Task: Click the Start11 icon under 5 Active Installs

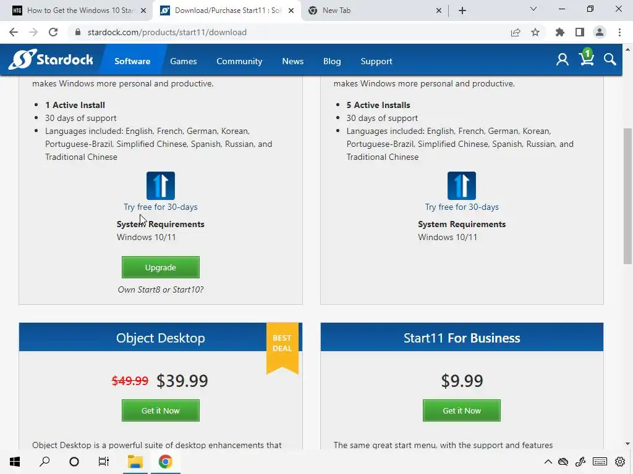Action: click(x=462, y=186)
